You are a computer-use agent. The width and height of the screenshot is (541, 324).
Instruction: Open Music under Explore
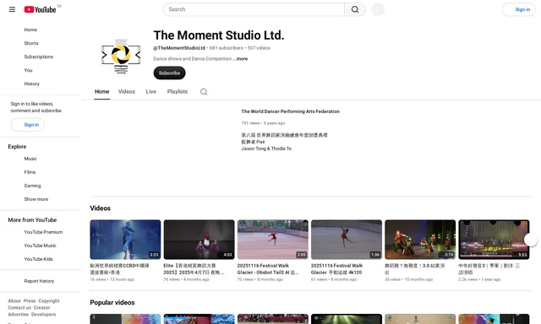coord(30,159)
